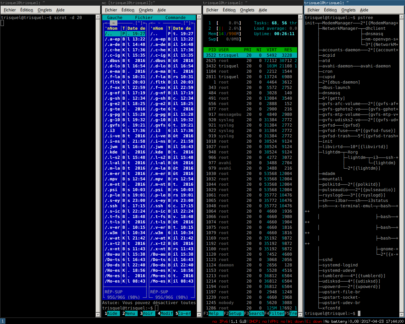Click the pulseaudio entry in the pstree output
The image size is (405, 324).
tap(335, 190)
